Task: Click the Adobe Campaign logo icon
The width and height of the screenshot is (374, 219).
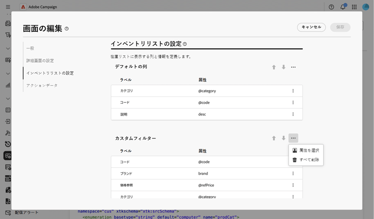Action: pyautogui.click(x=23, y=7)
